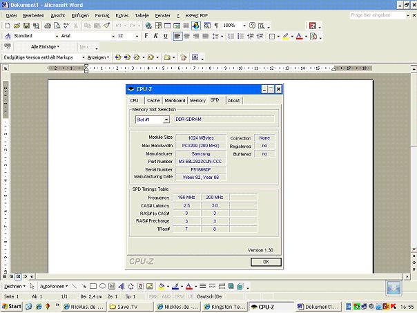Toggle ÜB overtype mode in status bar
Screen dimensions: 417x313
pyautogui.click(x=191, y=296)
